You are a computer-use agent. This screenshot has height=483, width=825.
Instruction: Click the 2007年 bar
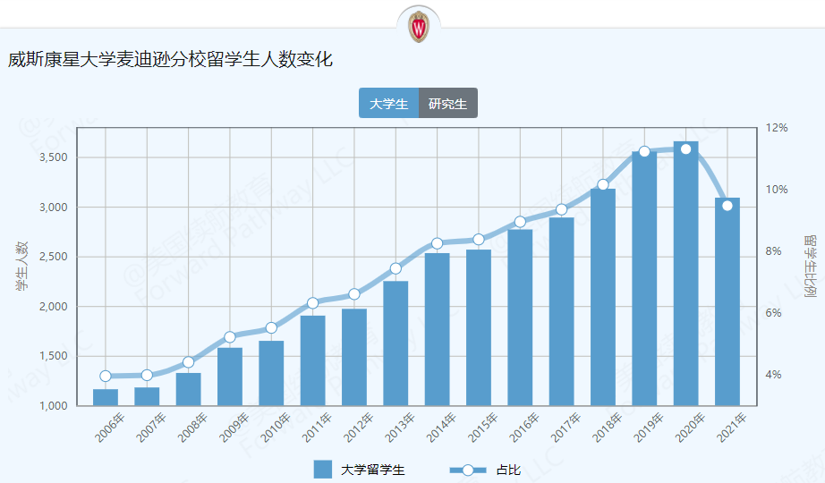(x=147, y=397)
